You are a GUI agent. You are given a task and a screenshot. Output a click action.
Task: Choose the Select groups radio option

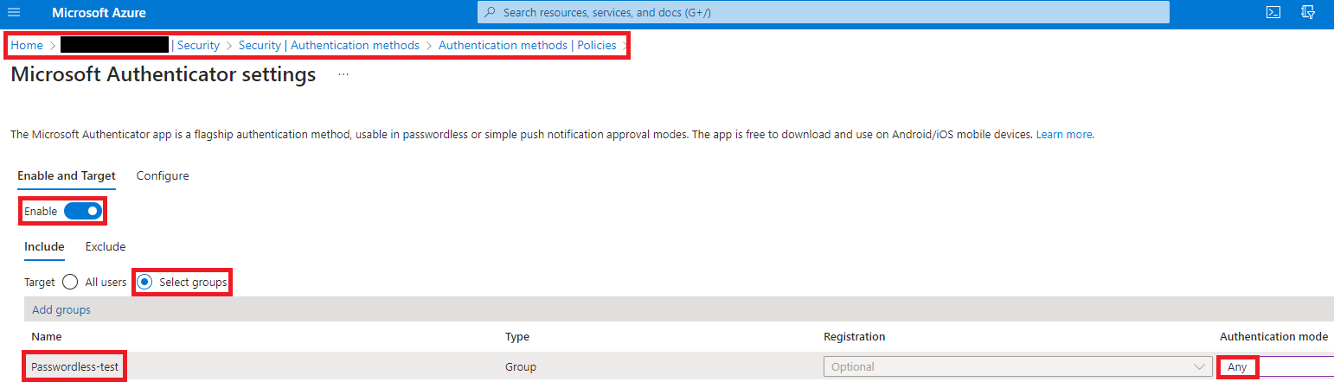[x=145, y=282]
